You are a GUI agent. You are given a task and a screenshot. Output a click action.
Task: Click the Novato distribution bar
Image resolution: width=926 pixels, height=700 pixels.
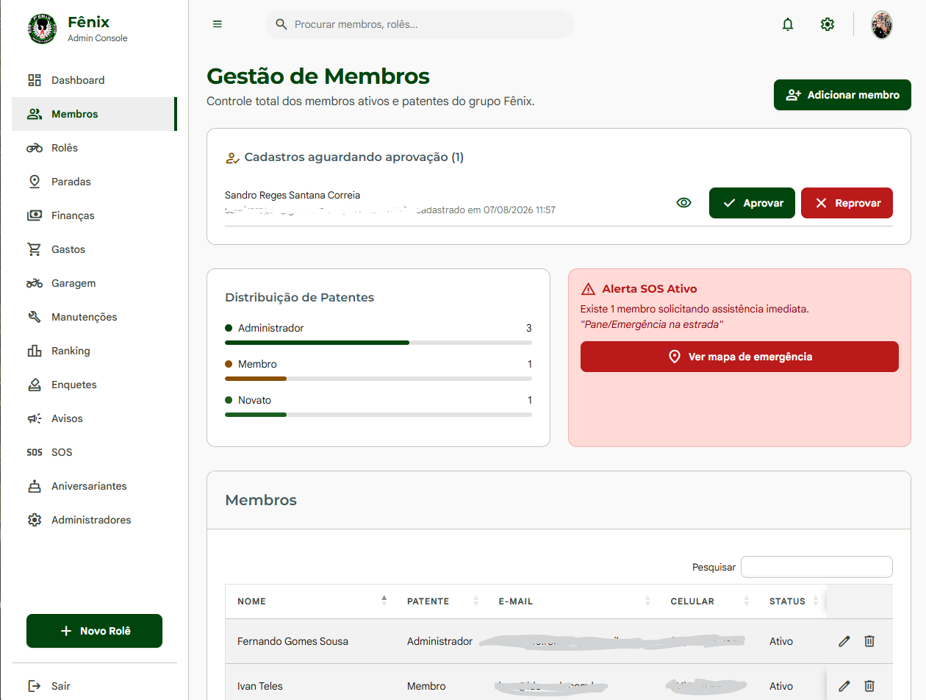click(378, 415)
